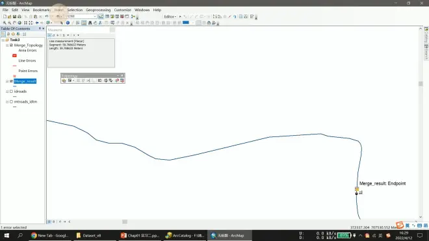Select the Zoom In tool

pyautogui.click(x=5, y=23)
